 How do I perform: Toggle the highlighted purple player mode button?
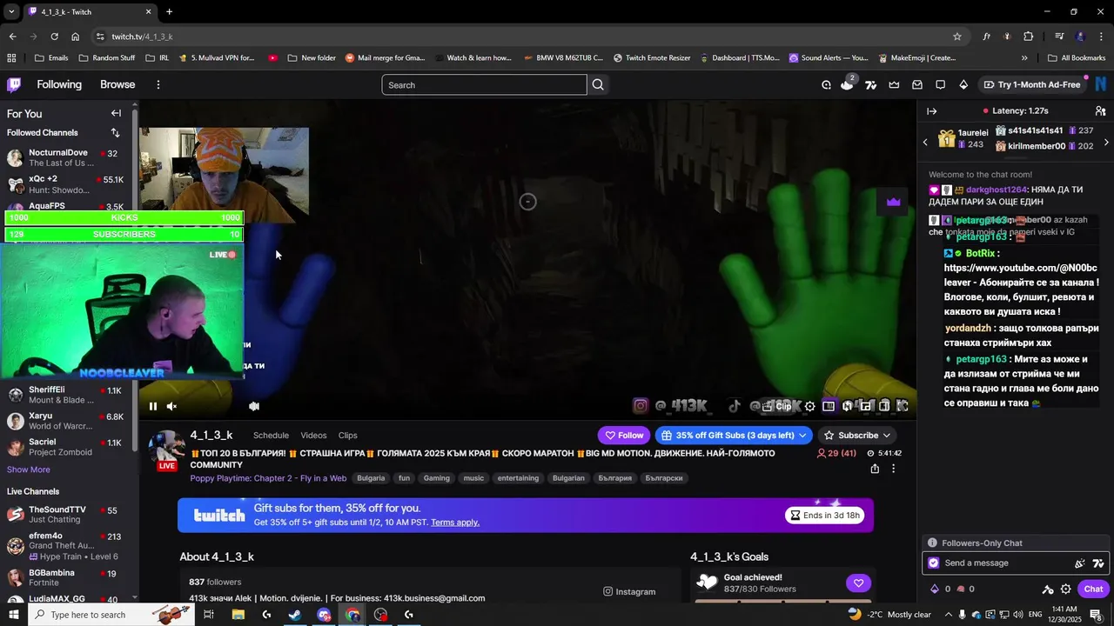click(829, 406)
